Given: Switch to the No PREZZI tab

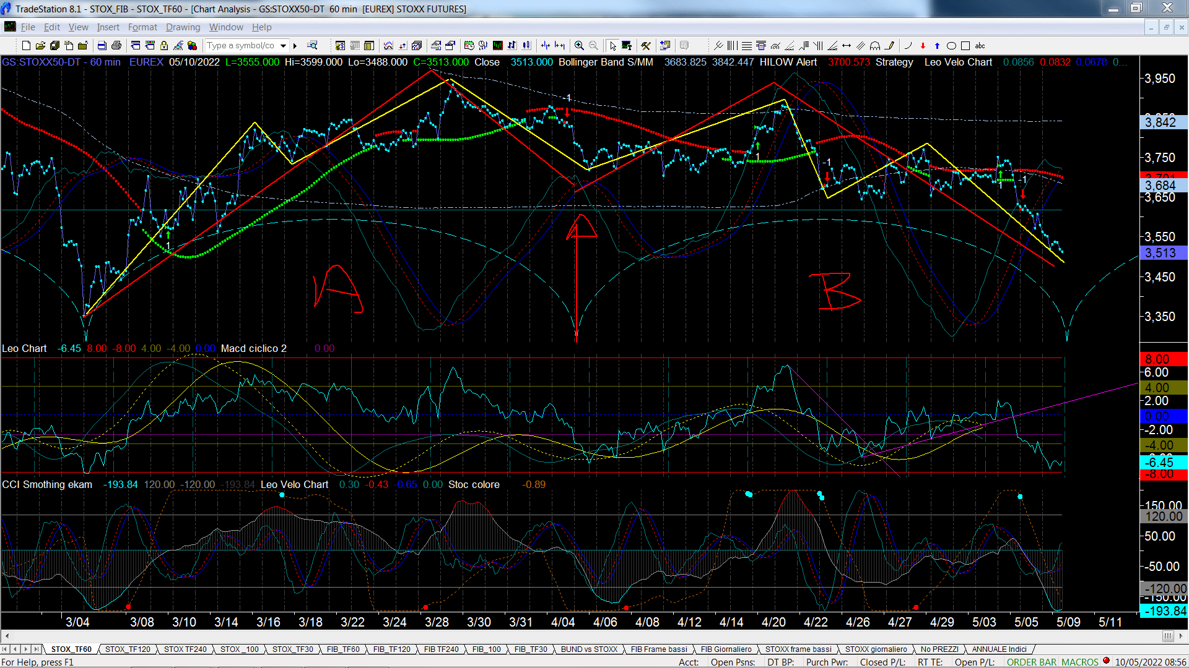Looking at the screenshot, I should pos(939,649).
